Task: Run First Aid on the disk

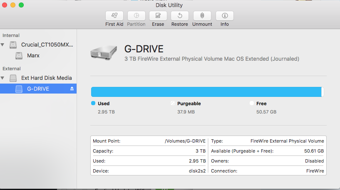Action: tap(114, 16)
